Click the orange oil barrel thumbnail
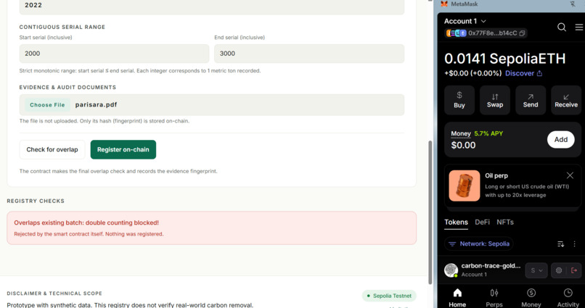Viewport: 585px width, 308px height. [x=464, y=186]
